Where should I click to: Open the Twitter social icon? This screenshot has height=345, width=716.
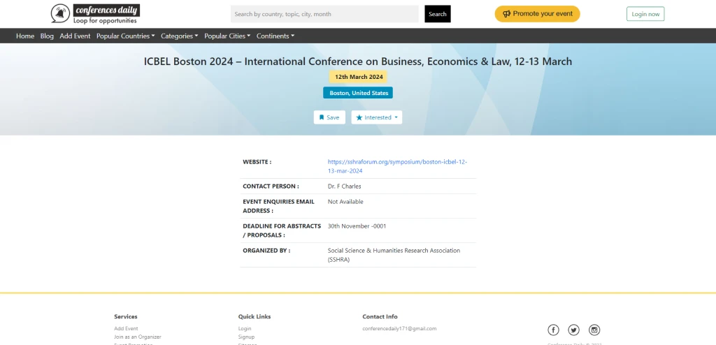point(573,330)
